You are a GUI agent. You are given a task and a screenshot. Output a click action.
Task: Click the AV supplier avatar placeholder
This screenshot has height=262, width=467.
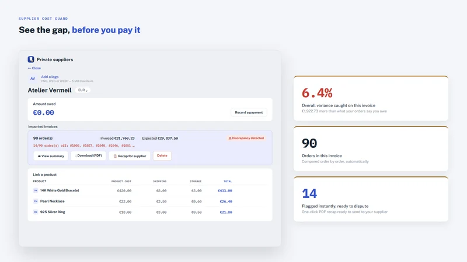tap(33, 79)
